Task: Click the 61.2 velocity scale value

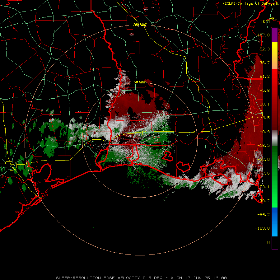Action: [265, 77]
